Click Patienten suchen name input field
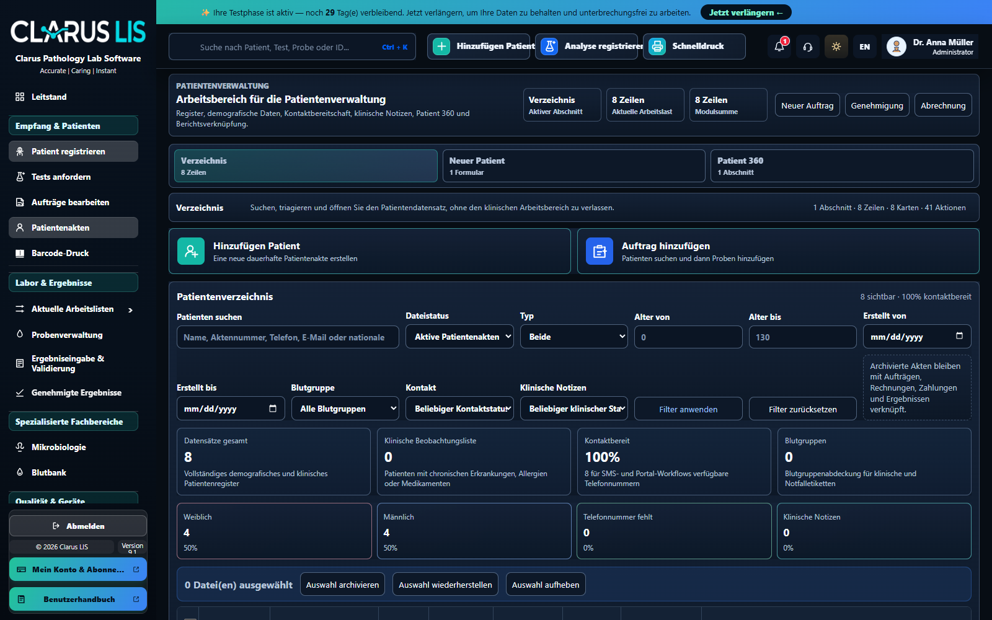Image resolution: width=992 pixels, height=620 pixels. (x=288, y=337)
